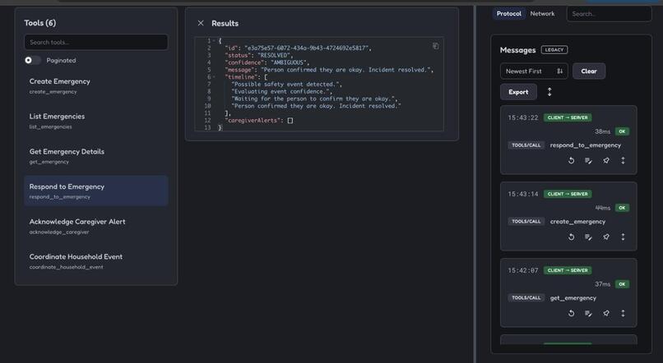The height and width of the screenshot is (363, 663).
Task: Click the CLIENT → SERVER badge at 15:42:07
Action: (x=568, y=270)
